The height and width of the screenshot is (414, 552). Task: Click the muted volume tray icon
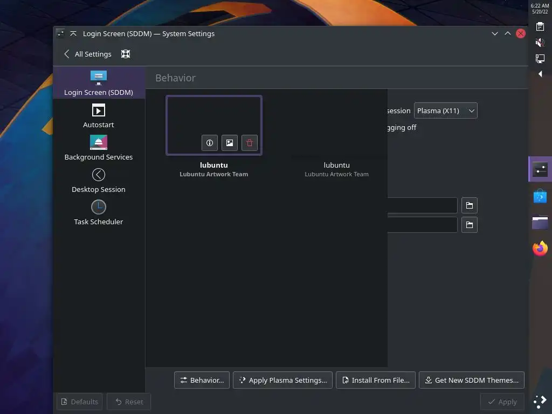coord(540,43)
